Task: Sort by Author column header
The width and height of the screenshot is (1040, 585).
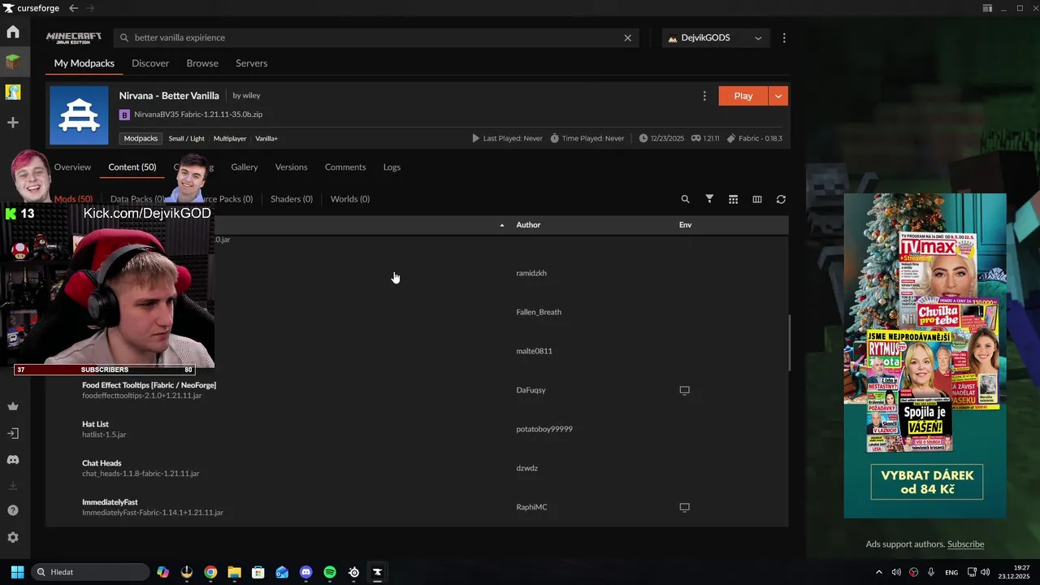Action: coord(528,225)
